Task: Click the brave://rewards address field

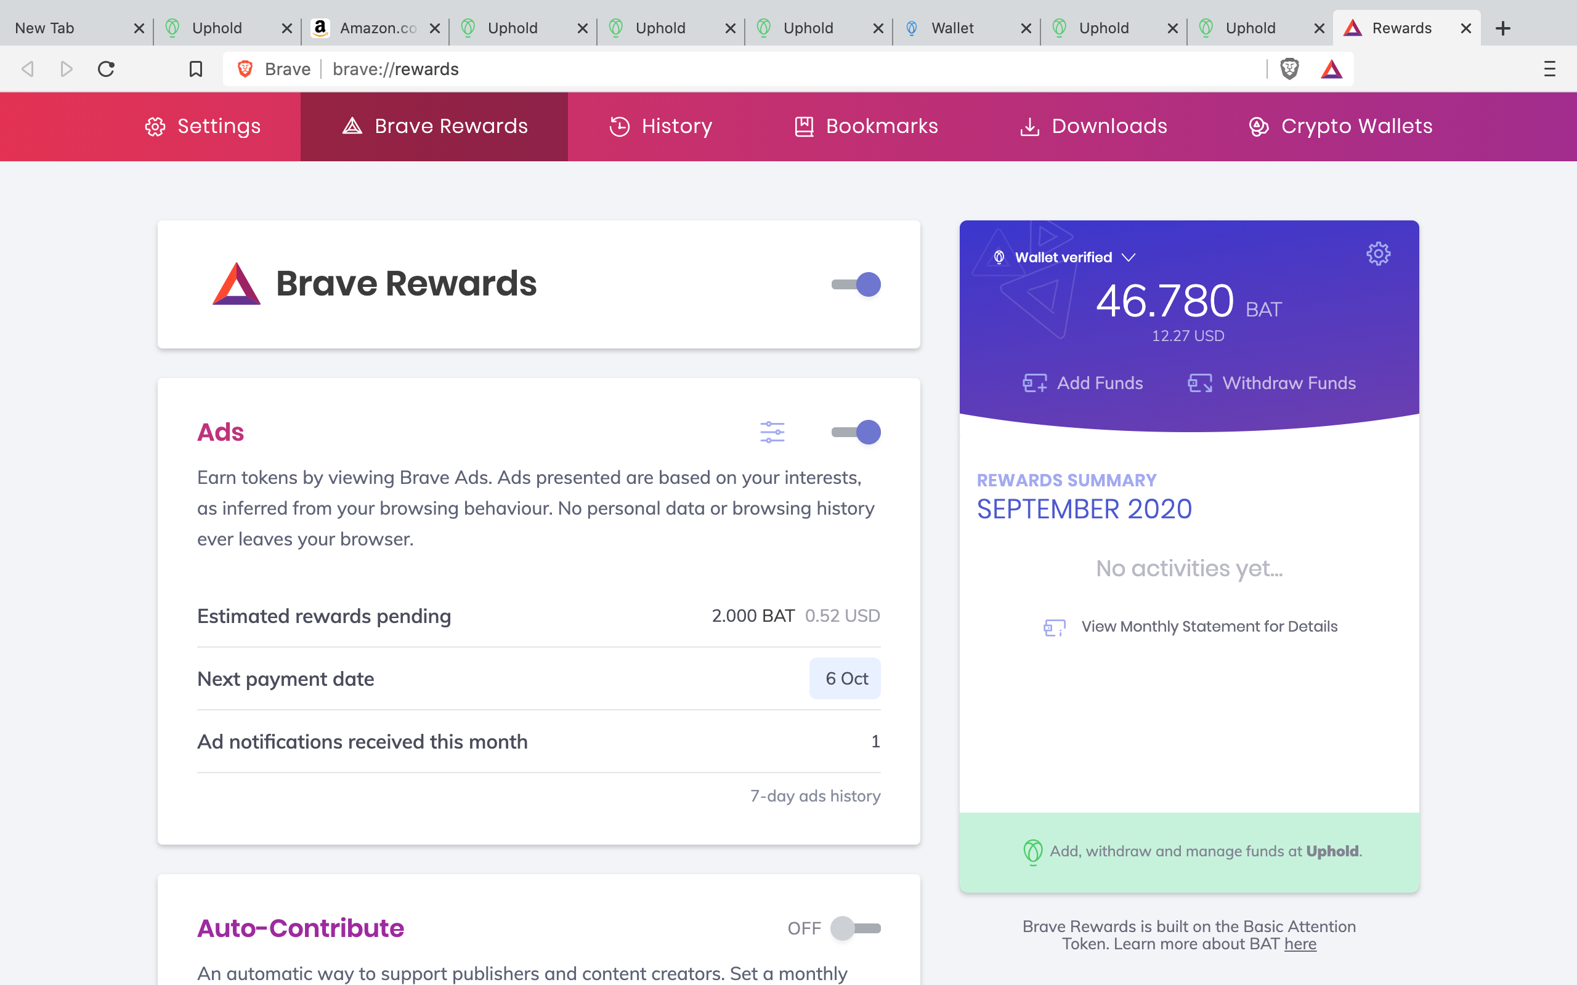Action: pos(717,69)
